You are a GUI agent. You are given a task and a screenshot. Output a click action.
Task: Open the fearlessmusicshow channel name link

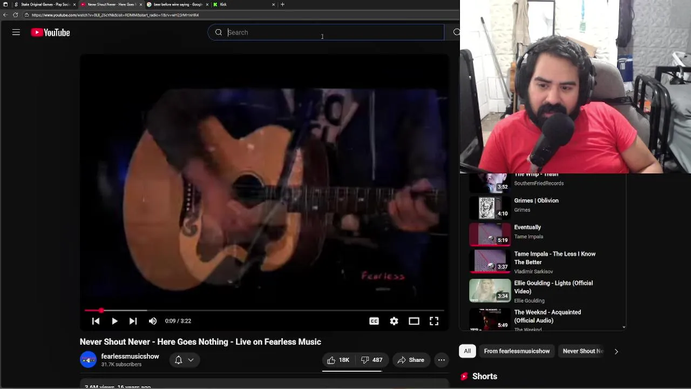tap(130, 356)
